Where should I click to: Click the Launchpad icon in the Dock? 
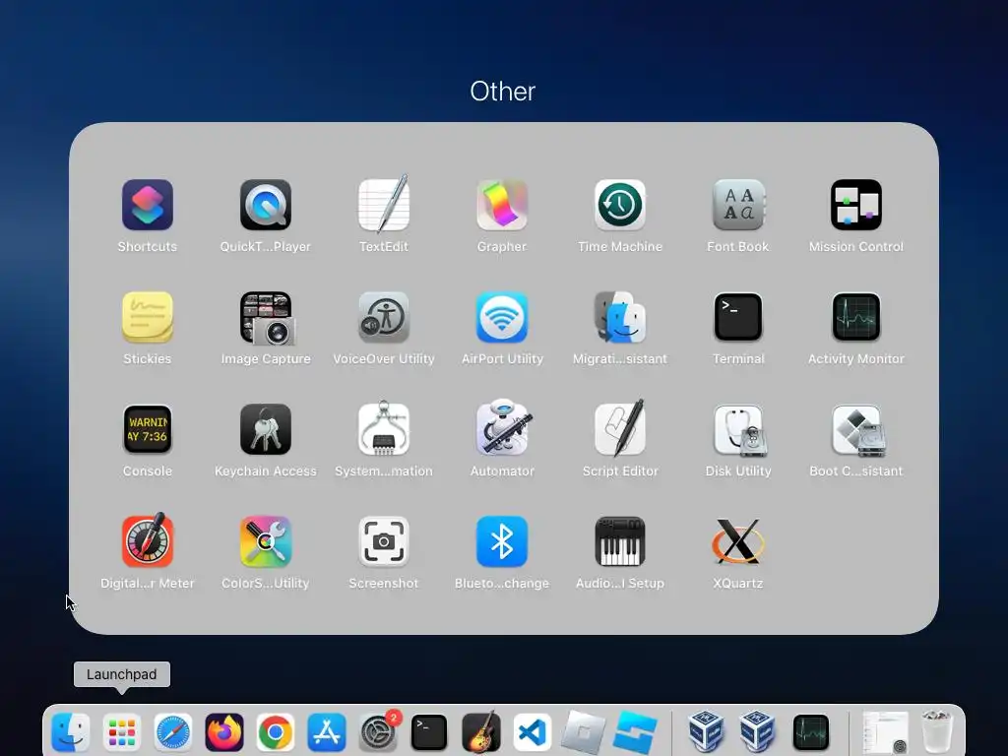tap(121, 732)
